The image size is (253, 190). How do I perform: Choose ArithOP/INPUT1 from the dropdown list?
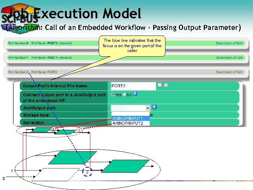click(130, 119)
